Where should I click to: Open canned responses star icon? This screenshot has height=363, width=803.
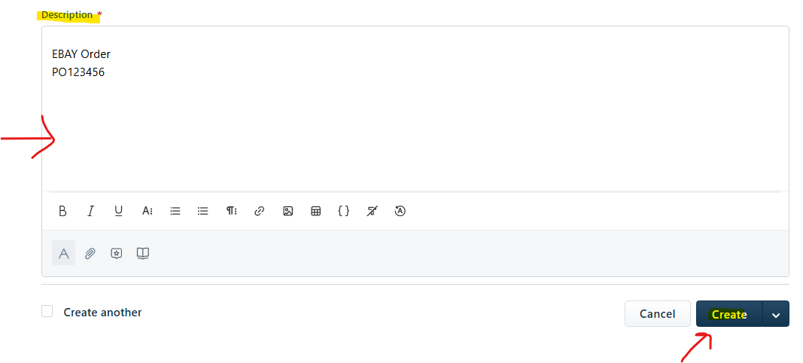117,253
